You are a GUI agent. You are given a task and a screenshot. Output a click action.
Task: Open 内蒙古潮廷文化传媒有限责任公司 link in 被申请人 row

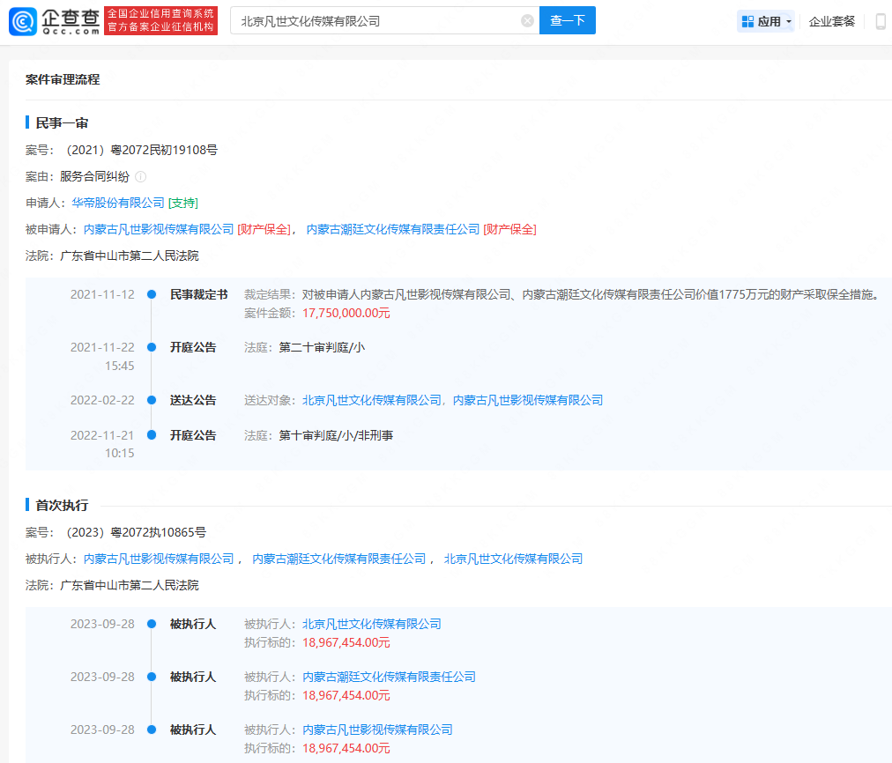(393, 229)
